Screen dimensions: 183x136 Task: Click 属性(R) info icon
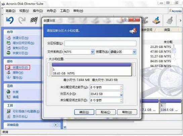(x=8, y=77)
